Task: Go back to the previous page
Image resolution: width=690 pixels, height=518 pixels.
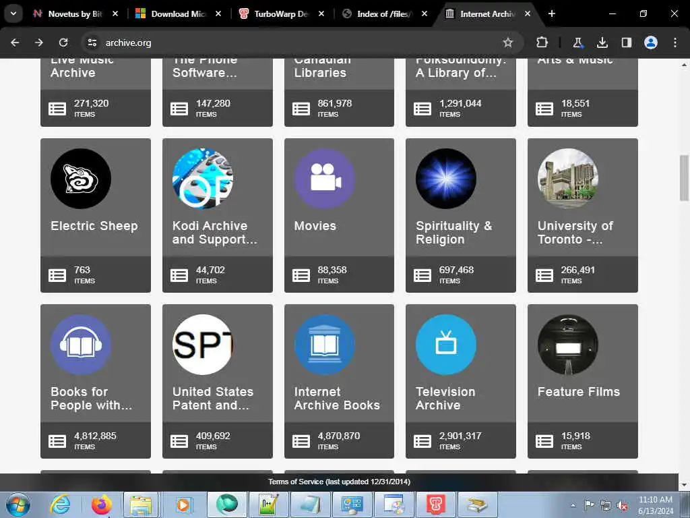Action: click(15, 42)
